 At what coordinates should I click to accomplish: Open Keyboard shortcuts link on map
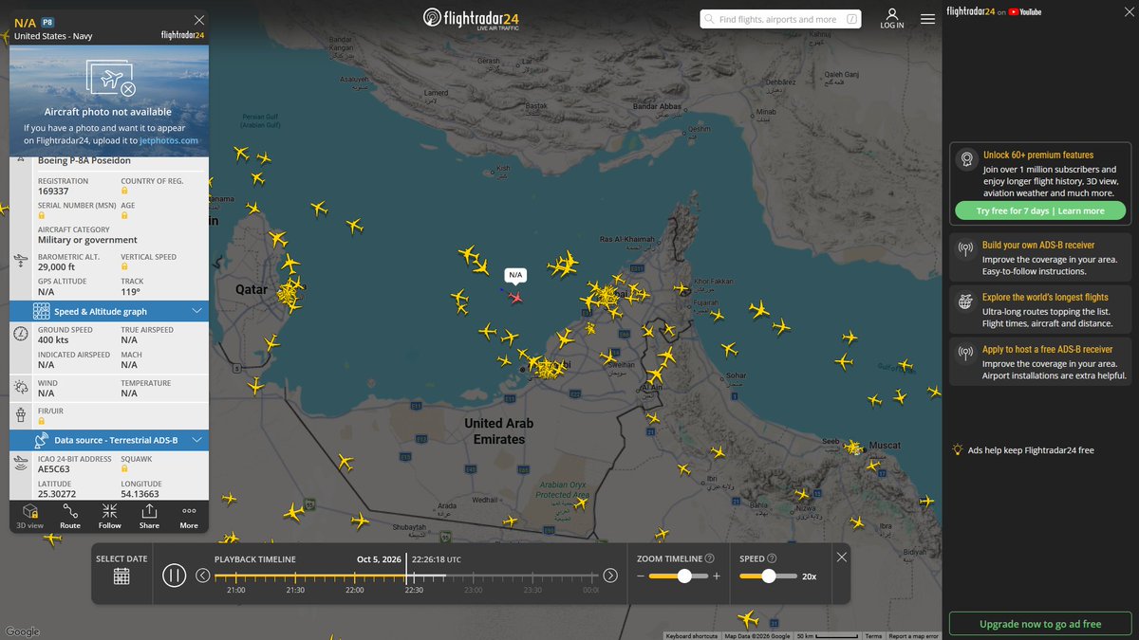click(x=692, y=636)
